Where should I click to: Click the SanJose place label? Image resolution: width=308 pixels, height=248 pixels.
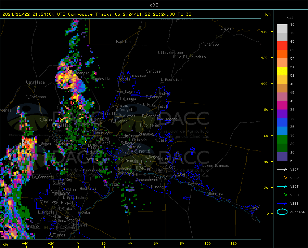click(x=153, y=71)
